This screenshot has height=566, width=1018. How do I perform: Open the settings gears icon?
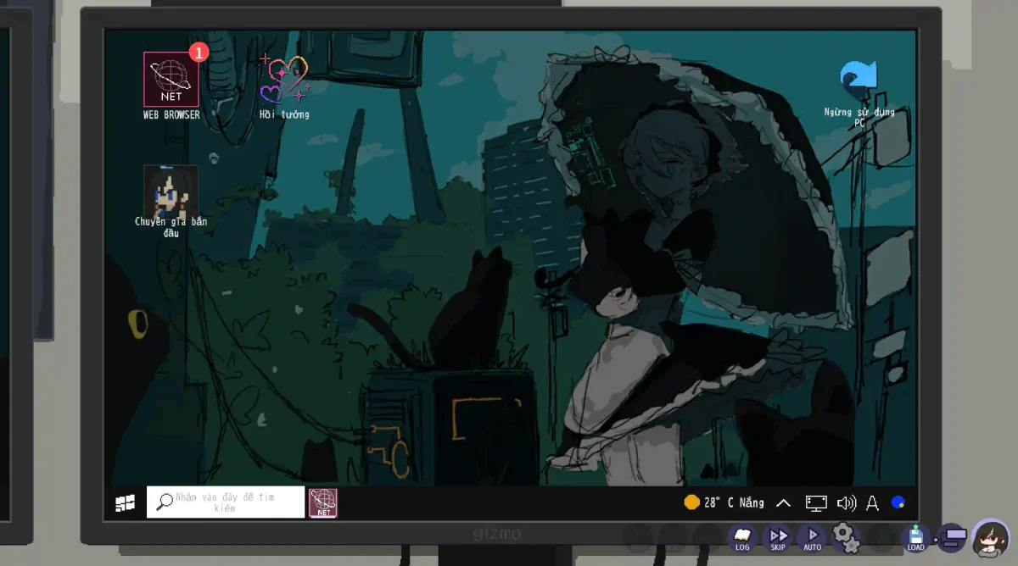coord(846,536)
